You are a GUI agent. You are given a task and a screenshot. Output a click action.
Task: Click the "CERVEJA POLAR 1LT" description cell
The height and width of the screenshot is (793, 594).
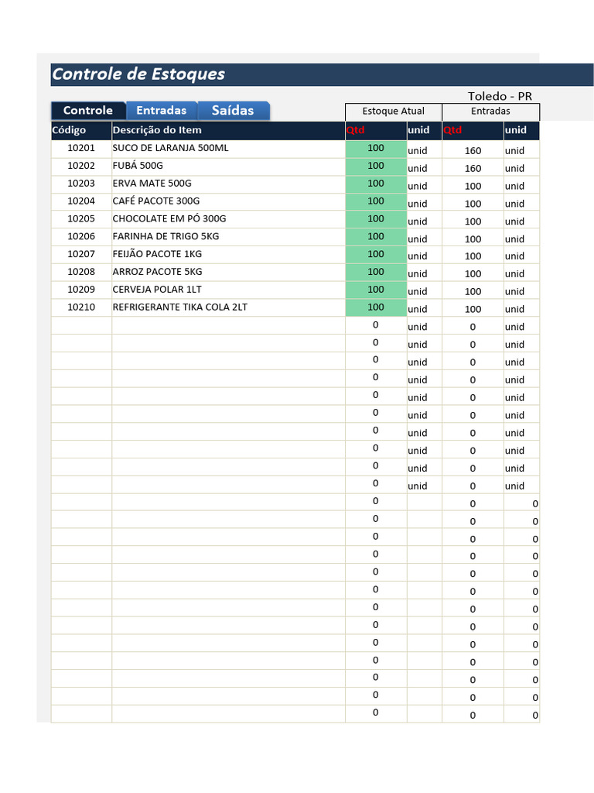point(159,290)
